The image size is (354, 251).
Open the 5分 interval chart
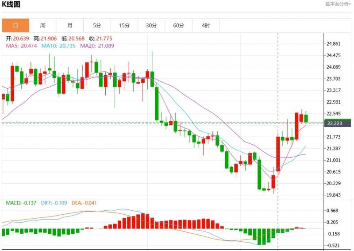[x=97, y=26]
